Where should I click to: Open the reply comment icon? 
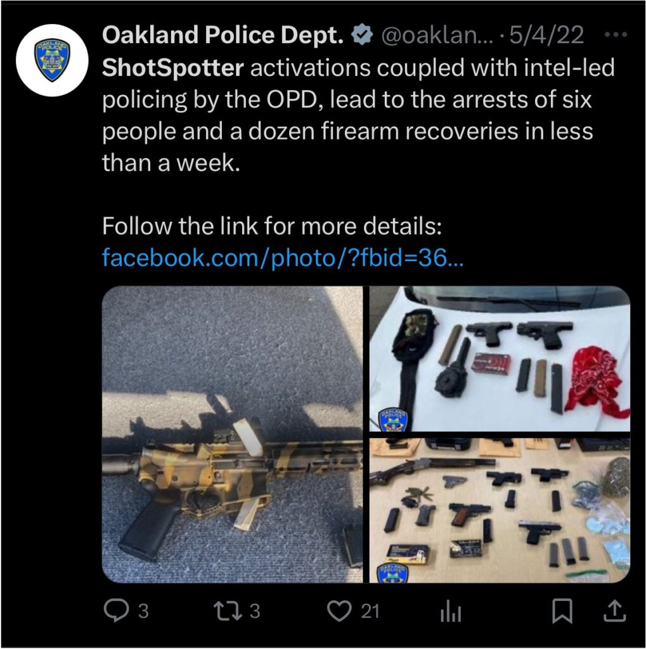(x=116, y=610)
